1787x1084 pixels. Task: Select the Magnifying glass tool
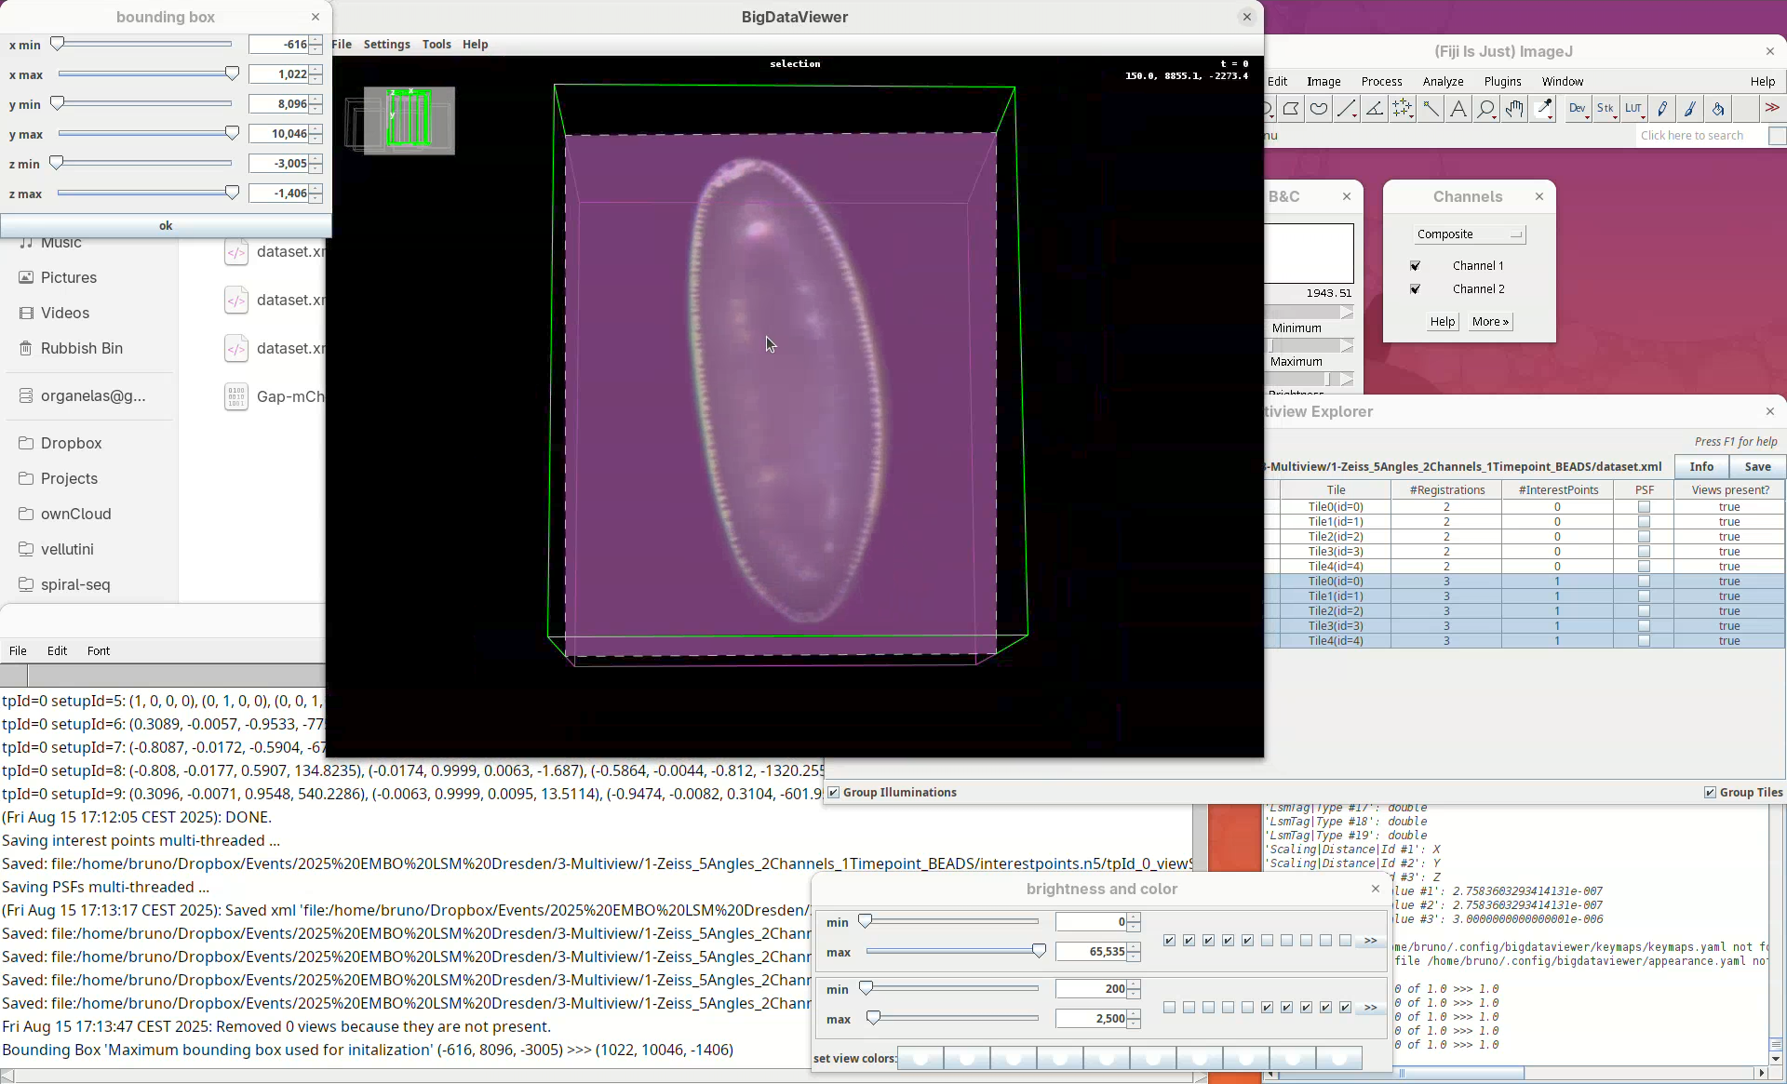(1486, 110)
